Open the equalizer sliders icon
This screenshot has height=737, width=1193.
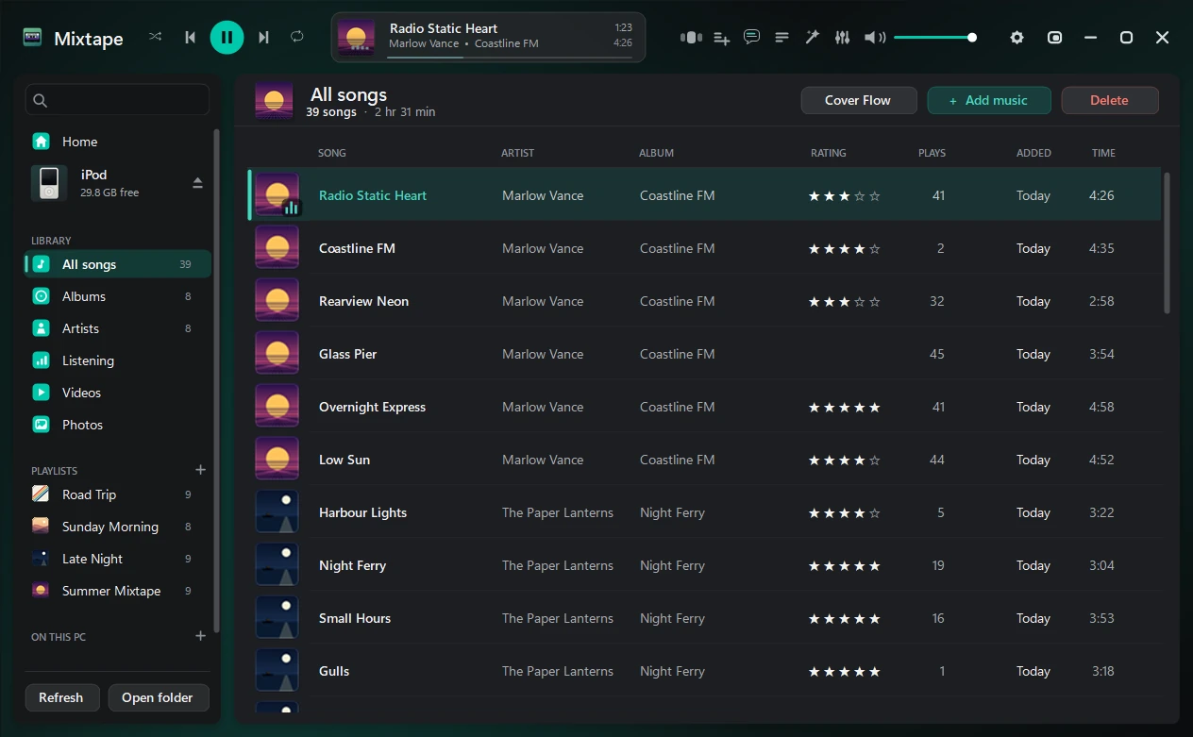pos(843,38)
